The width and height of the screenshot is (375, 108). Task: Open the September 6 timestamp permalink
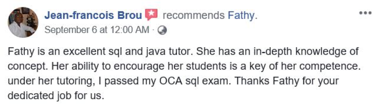[x=72, y=30]
